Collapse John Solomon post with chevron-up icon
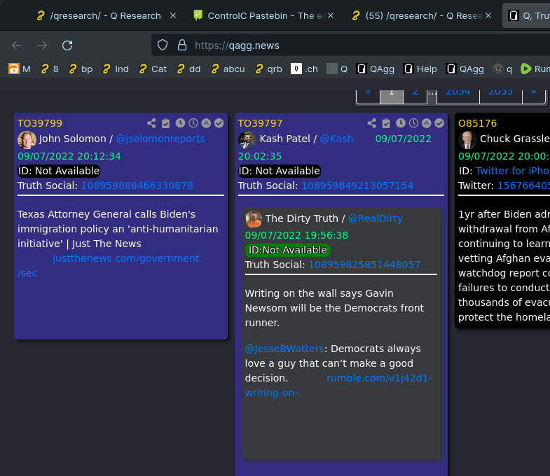Image resolution: width=550 pixels, height=476 pixels. [206, 123]
